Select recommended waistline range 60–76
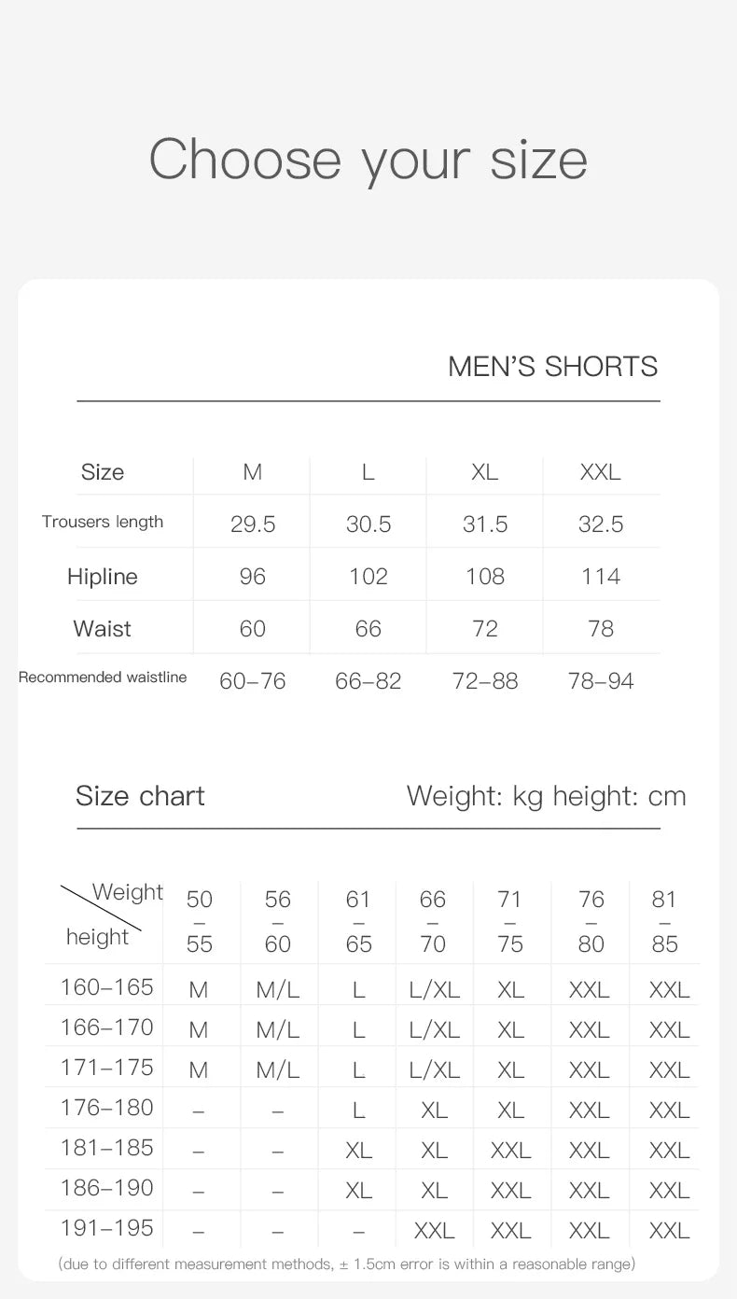737x1299 pixels. (x=253, y=681)
